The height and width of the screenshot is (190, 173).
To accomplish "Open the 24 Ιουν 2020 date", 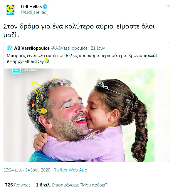I will click(38, 170).
